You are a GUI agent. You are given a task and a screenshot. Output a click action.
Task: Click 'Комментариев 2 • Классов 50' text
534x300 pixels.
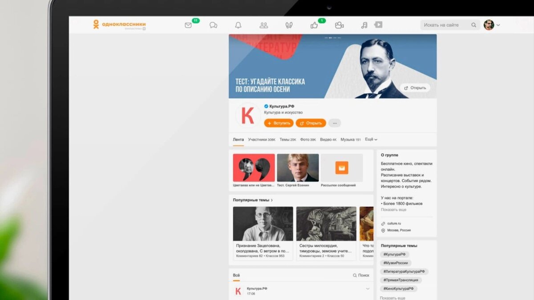tap(322, 256)
